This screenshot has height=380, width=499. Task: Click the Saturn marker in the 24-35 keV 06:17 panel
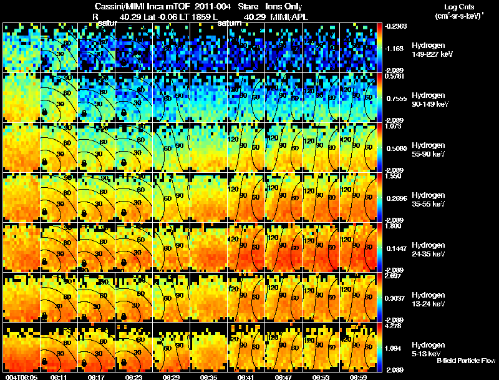coord(84,263)
